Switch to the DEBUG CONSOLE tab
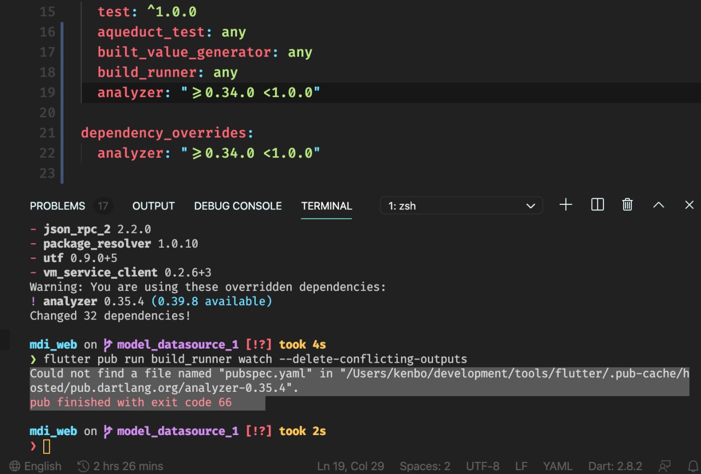The height and width of the screenshot is (474, 701). point(238,206)
